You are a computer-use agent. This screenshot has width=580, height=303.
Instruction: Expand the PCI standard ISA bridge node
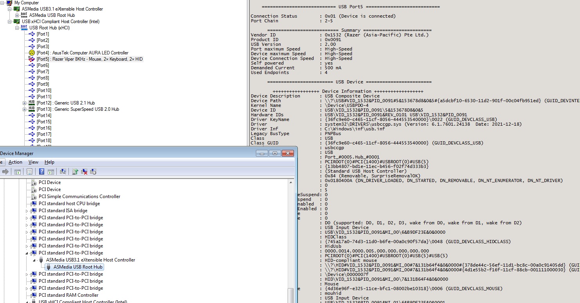pyautogui.click(x=27, y=211)
